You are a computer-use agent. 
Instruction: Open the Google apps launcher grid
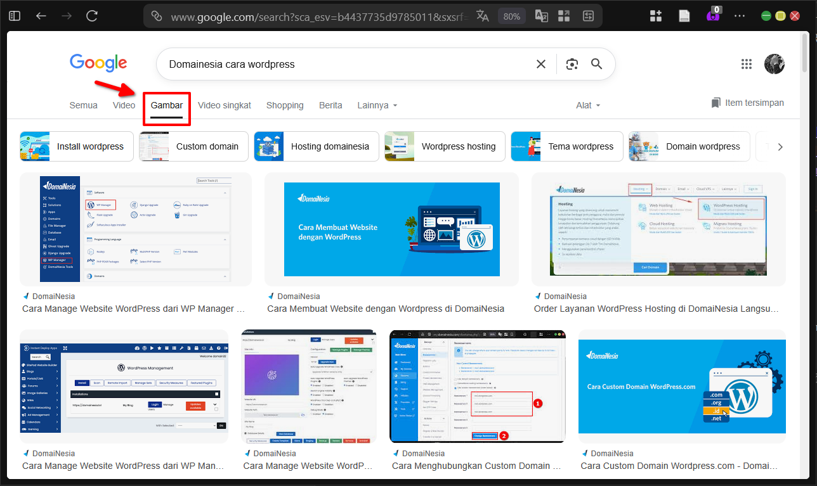tap(747, 63)
